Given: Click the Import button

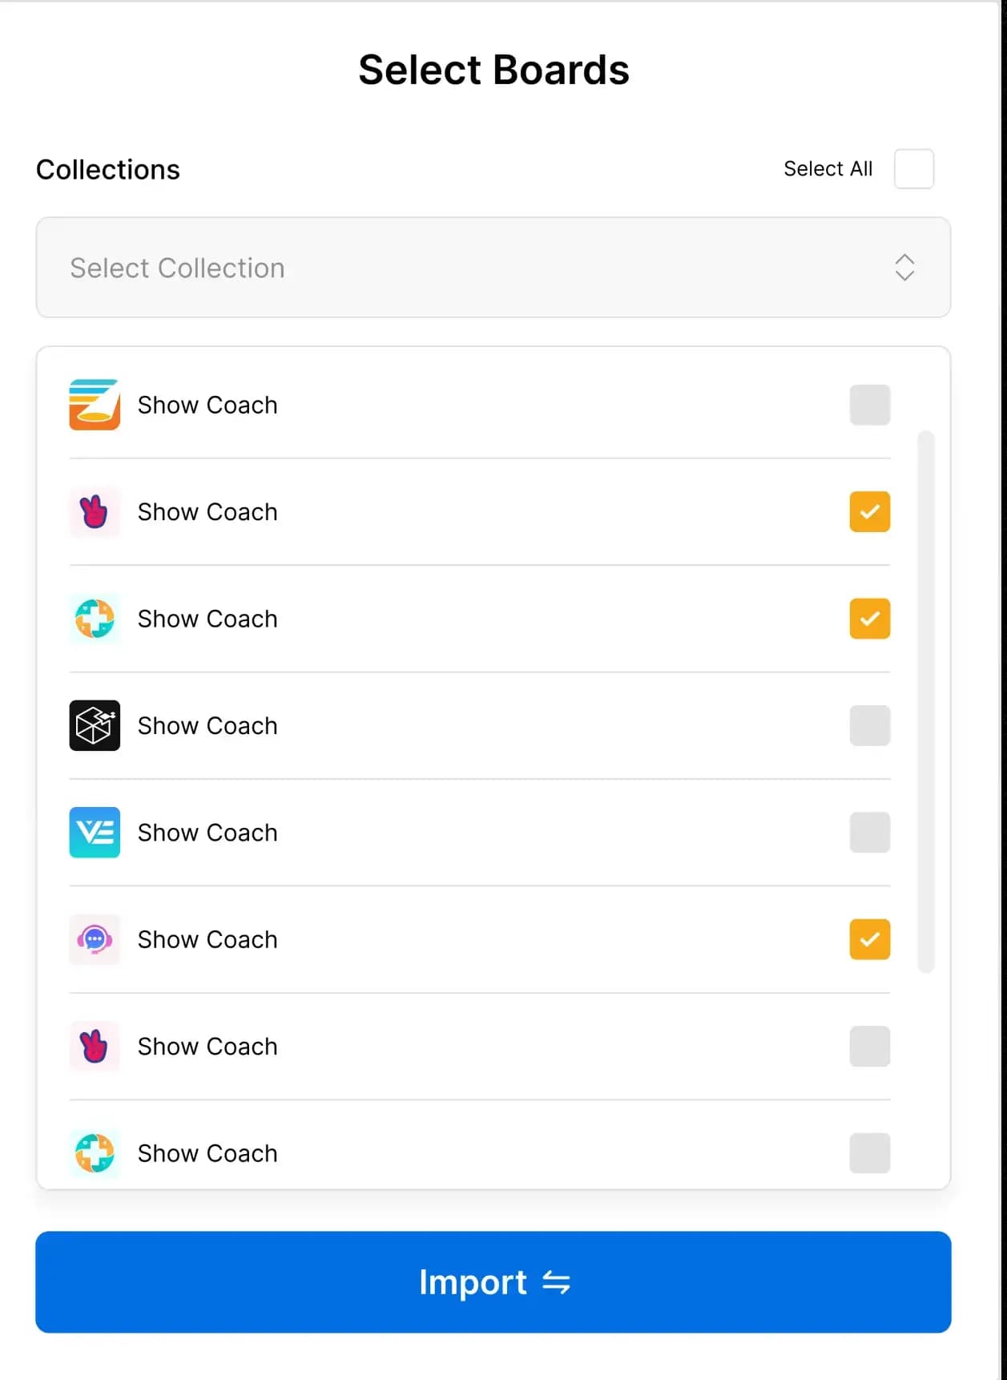Looking at the screenshot, I should click(493, 1282).
